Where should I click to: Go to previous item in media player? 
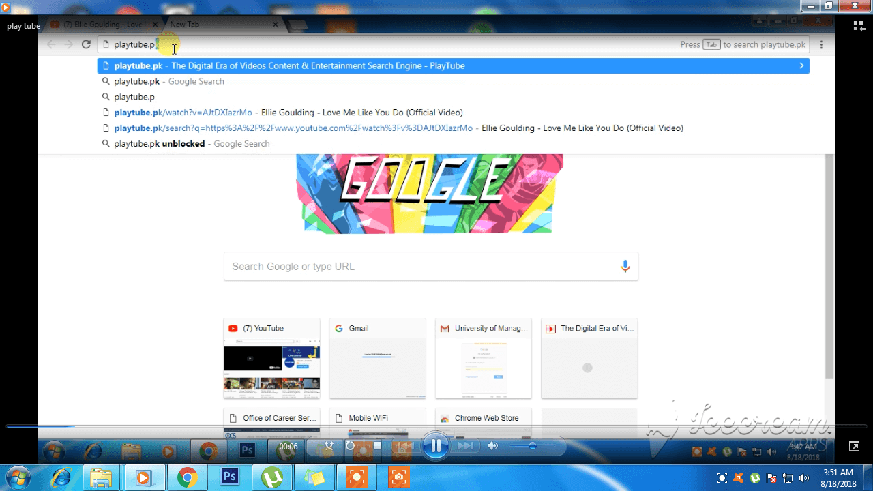[x=405, y=446]
